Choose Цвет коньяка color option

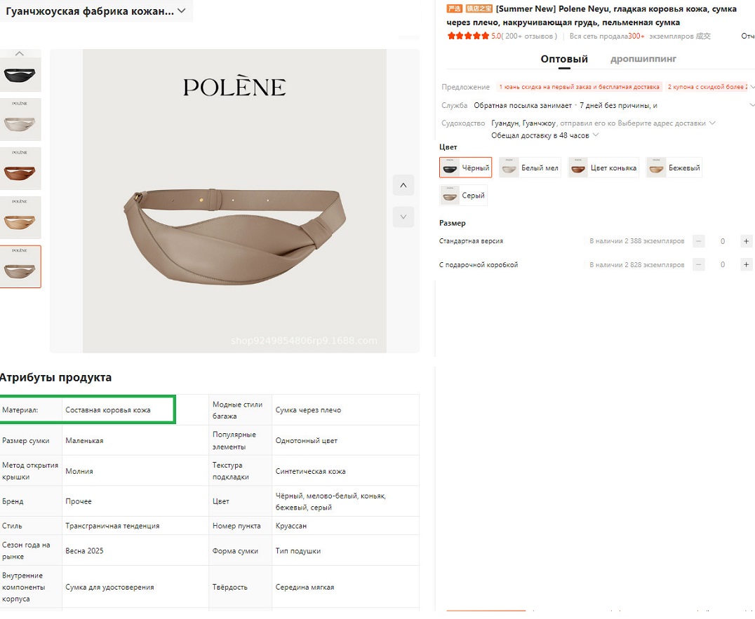[x=603, y=168]
